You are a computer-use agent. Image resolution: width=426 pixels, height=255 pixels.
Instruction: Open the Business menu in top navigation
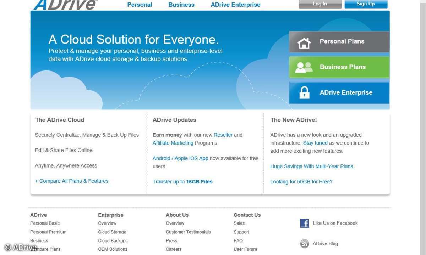pyautogui.click(x=181, y=5)
